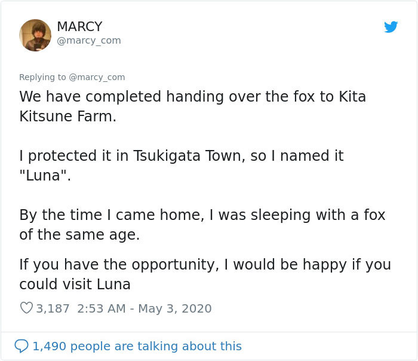Click @marcy_com in the Replying to line
Image resolution: width=418 pixels, height=361 pixels.
pyautogui.click(x=97, y=77)
